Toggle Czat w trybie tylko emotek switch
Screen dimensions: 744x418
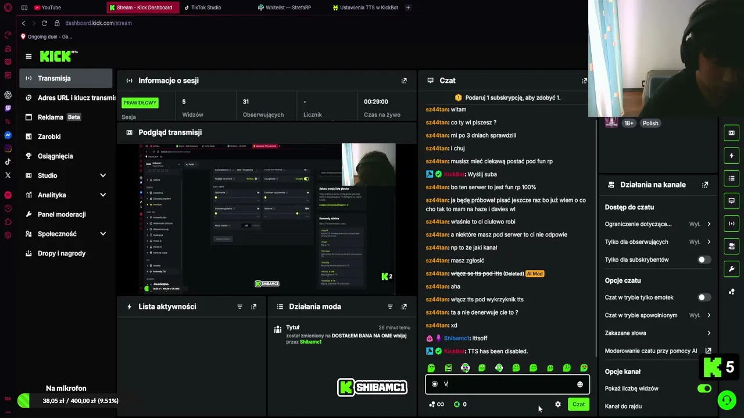tap(703, 297)
